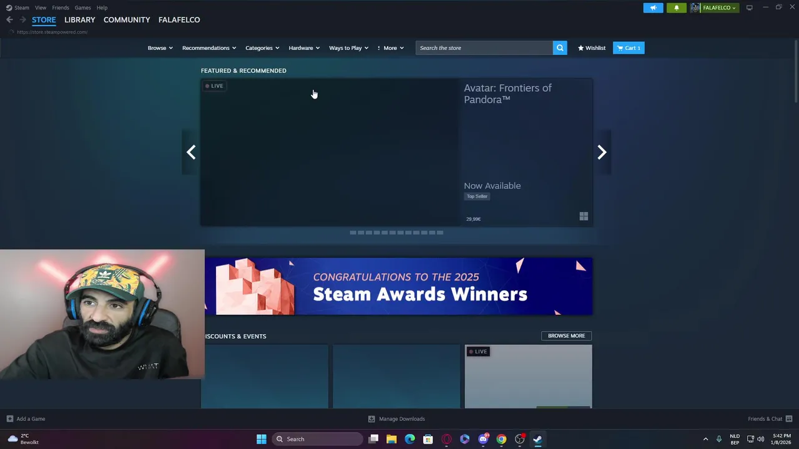Select the last featured carousel dot
This screenshot has height=449, width=799.
(440, 233)
